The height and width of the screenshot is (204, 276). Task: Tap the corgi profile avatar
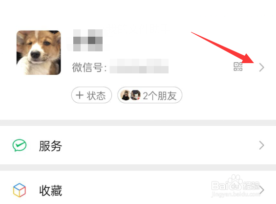click(39, 52)
